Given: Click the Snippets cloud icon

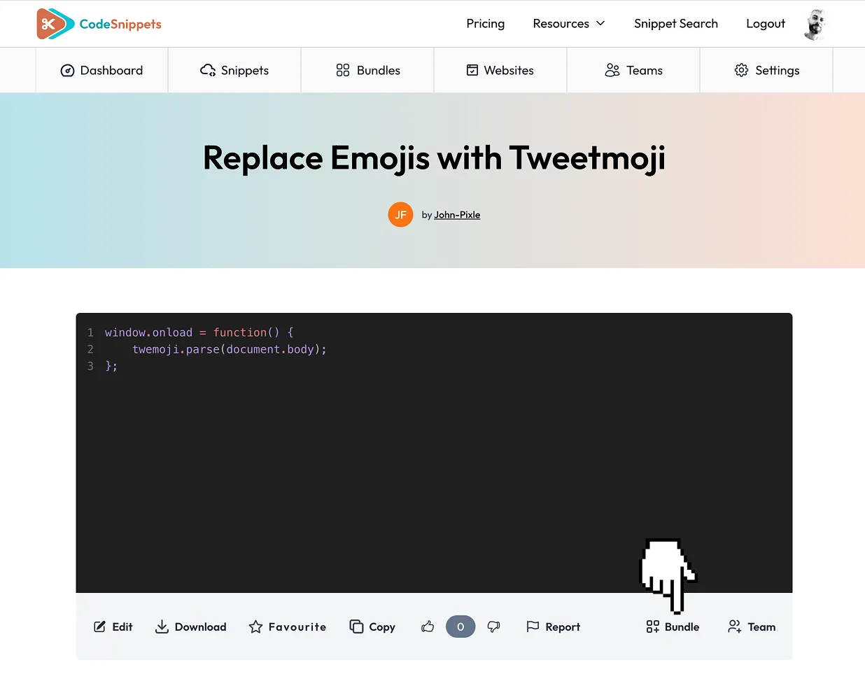Looking at the screenshot, I should [208, 70].
